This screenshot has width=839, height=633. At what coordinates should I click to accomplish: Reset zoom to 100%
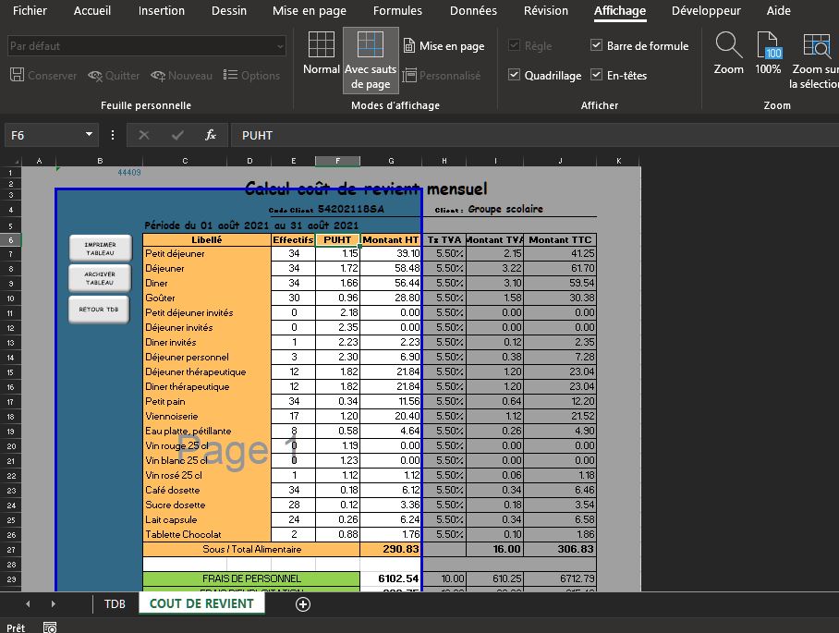coord(768,54)
